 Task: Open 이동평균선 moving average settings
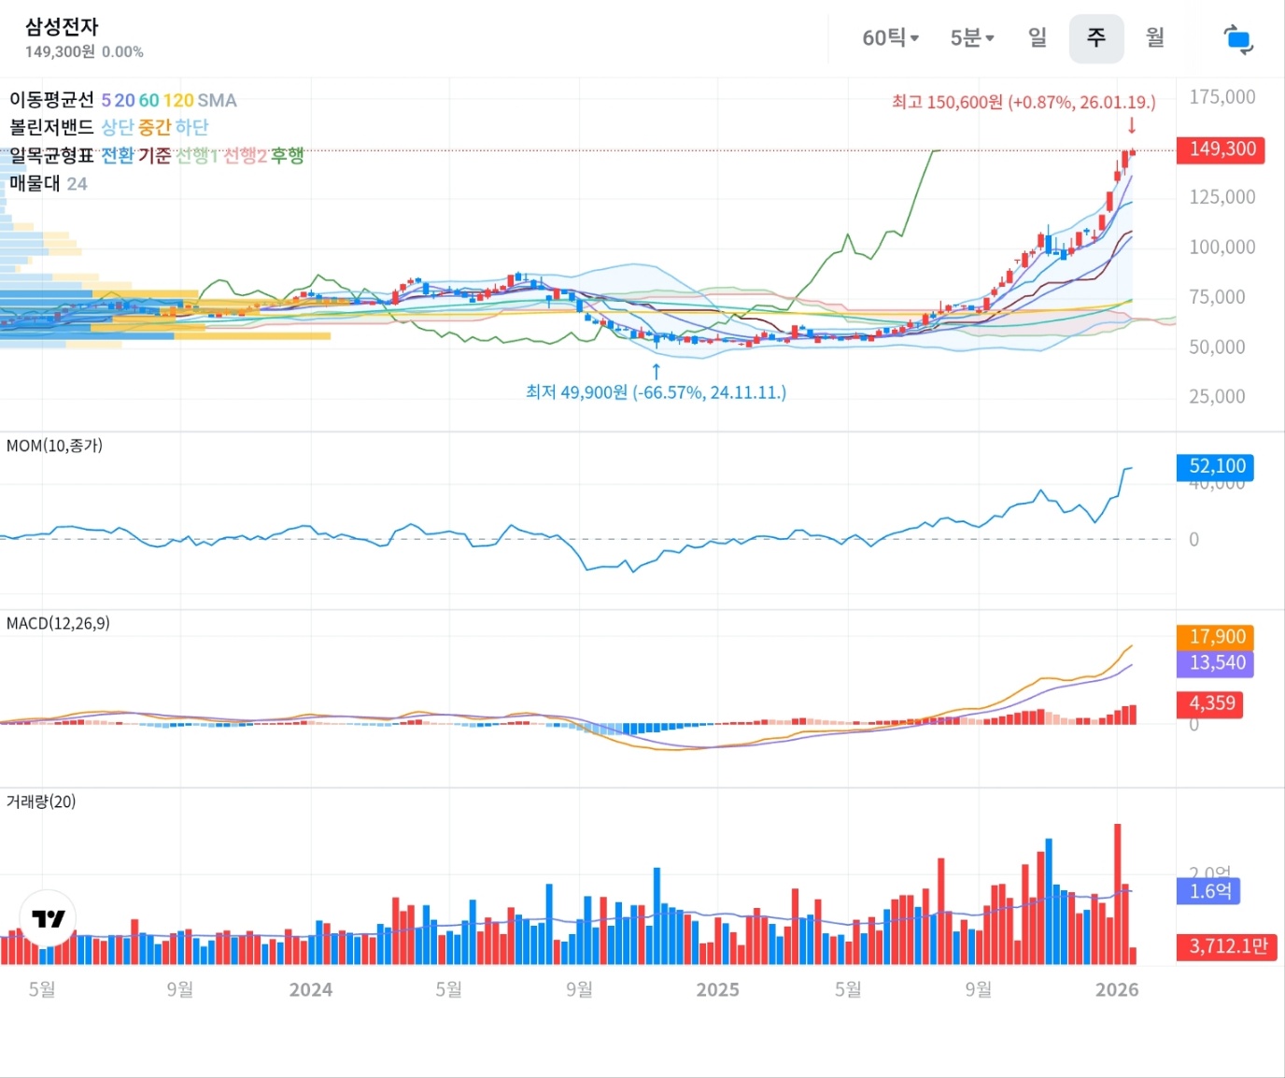52,100
